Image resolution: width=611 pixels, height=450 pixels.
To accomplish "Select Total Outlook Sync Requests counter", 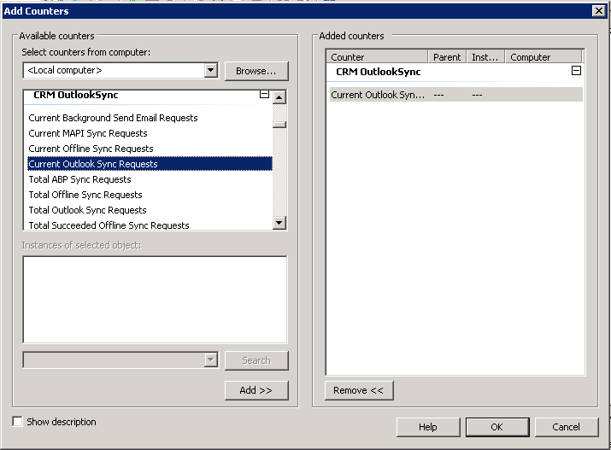I will pyautogui.click(x=87, y=210).
